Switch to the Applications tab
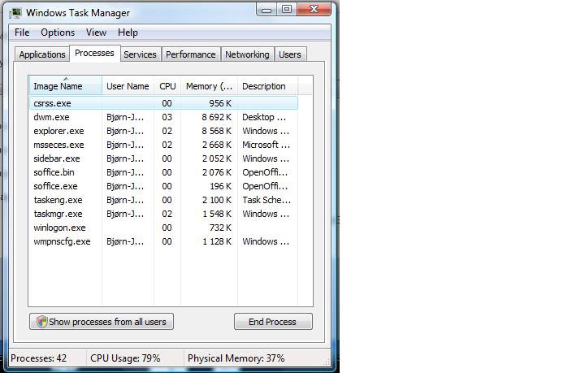 pos(42,54)
